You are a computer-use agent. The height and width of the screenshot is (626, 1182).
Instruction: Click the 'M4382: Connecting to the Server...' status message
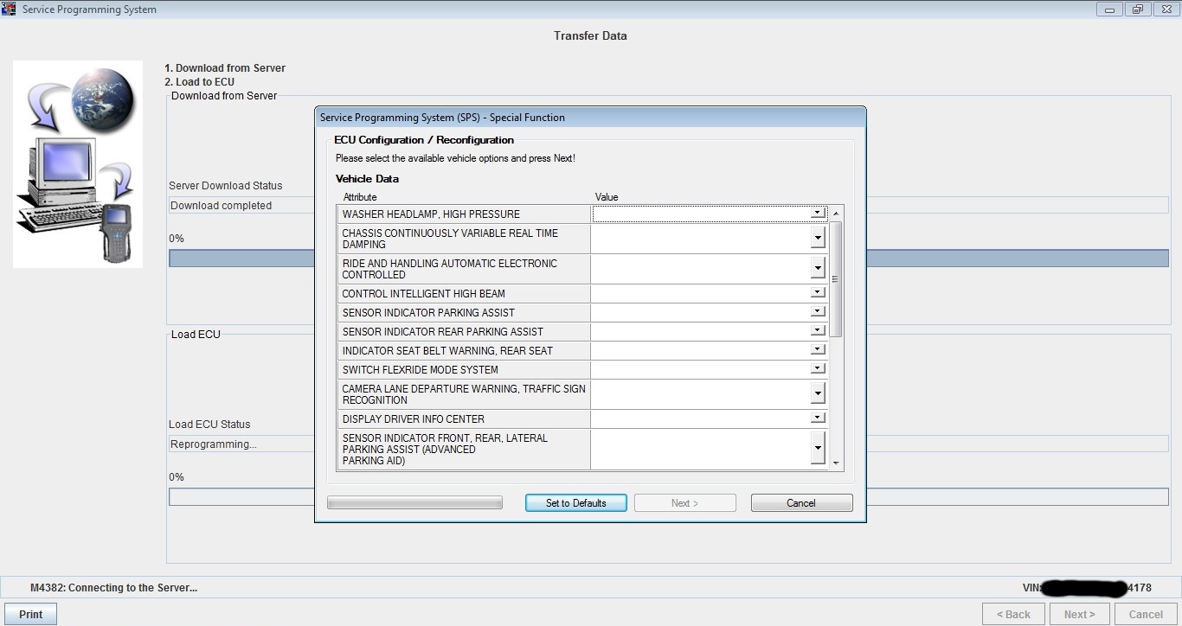113,588
